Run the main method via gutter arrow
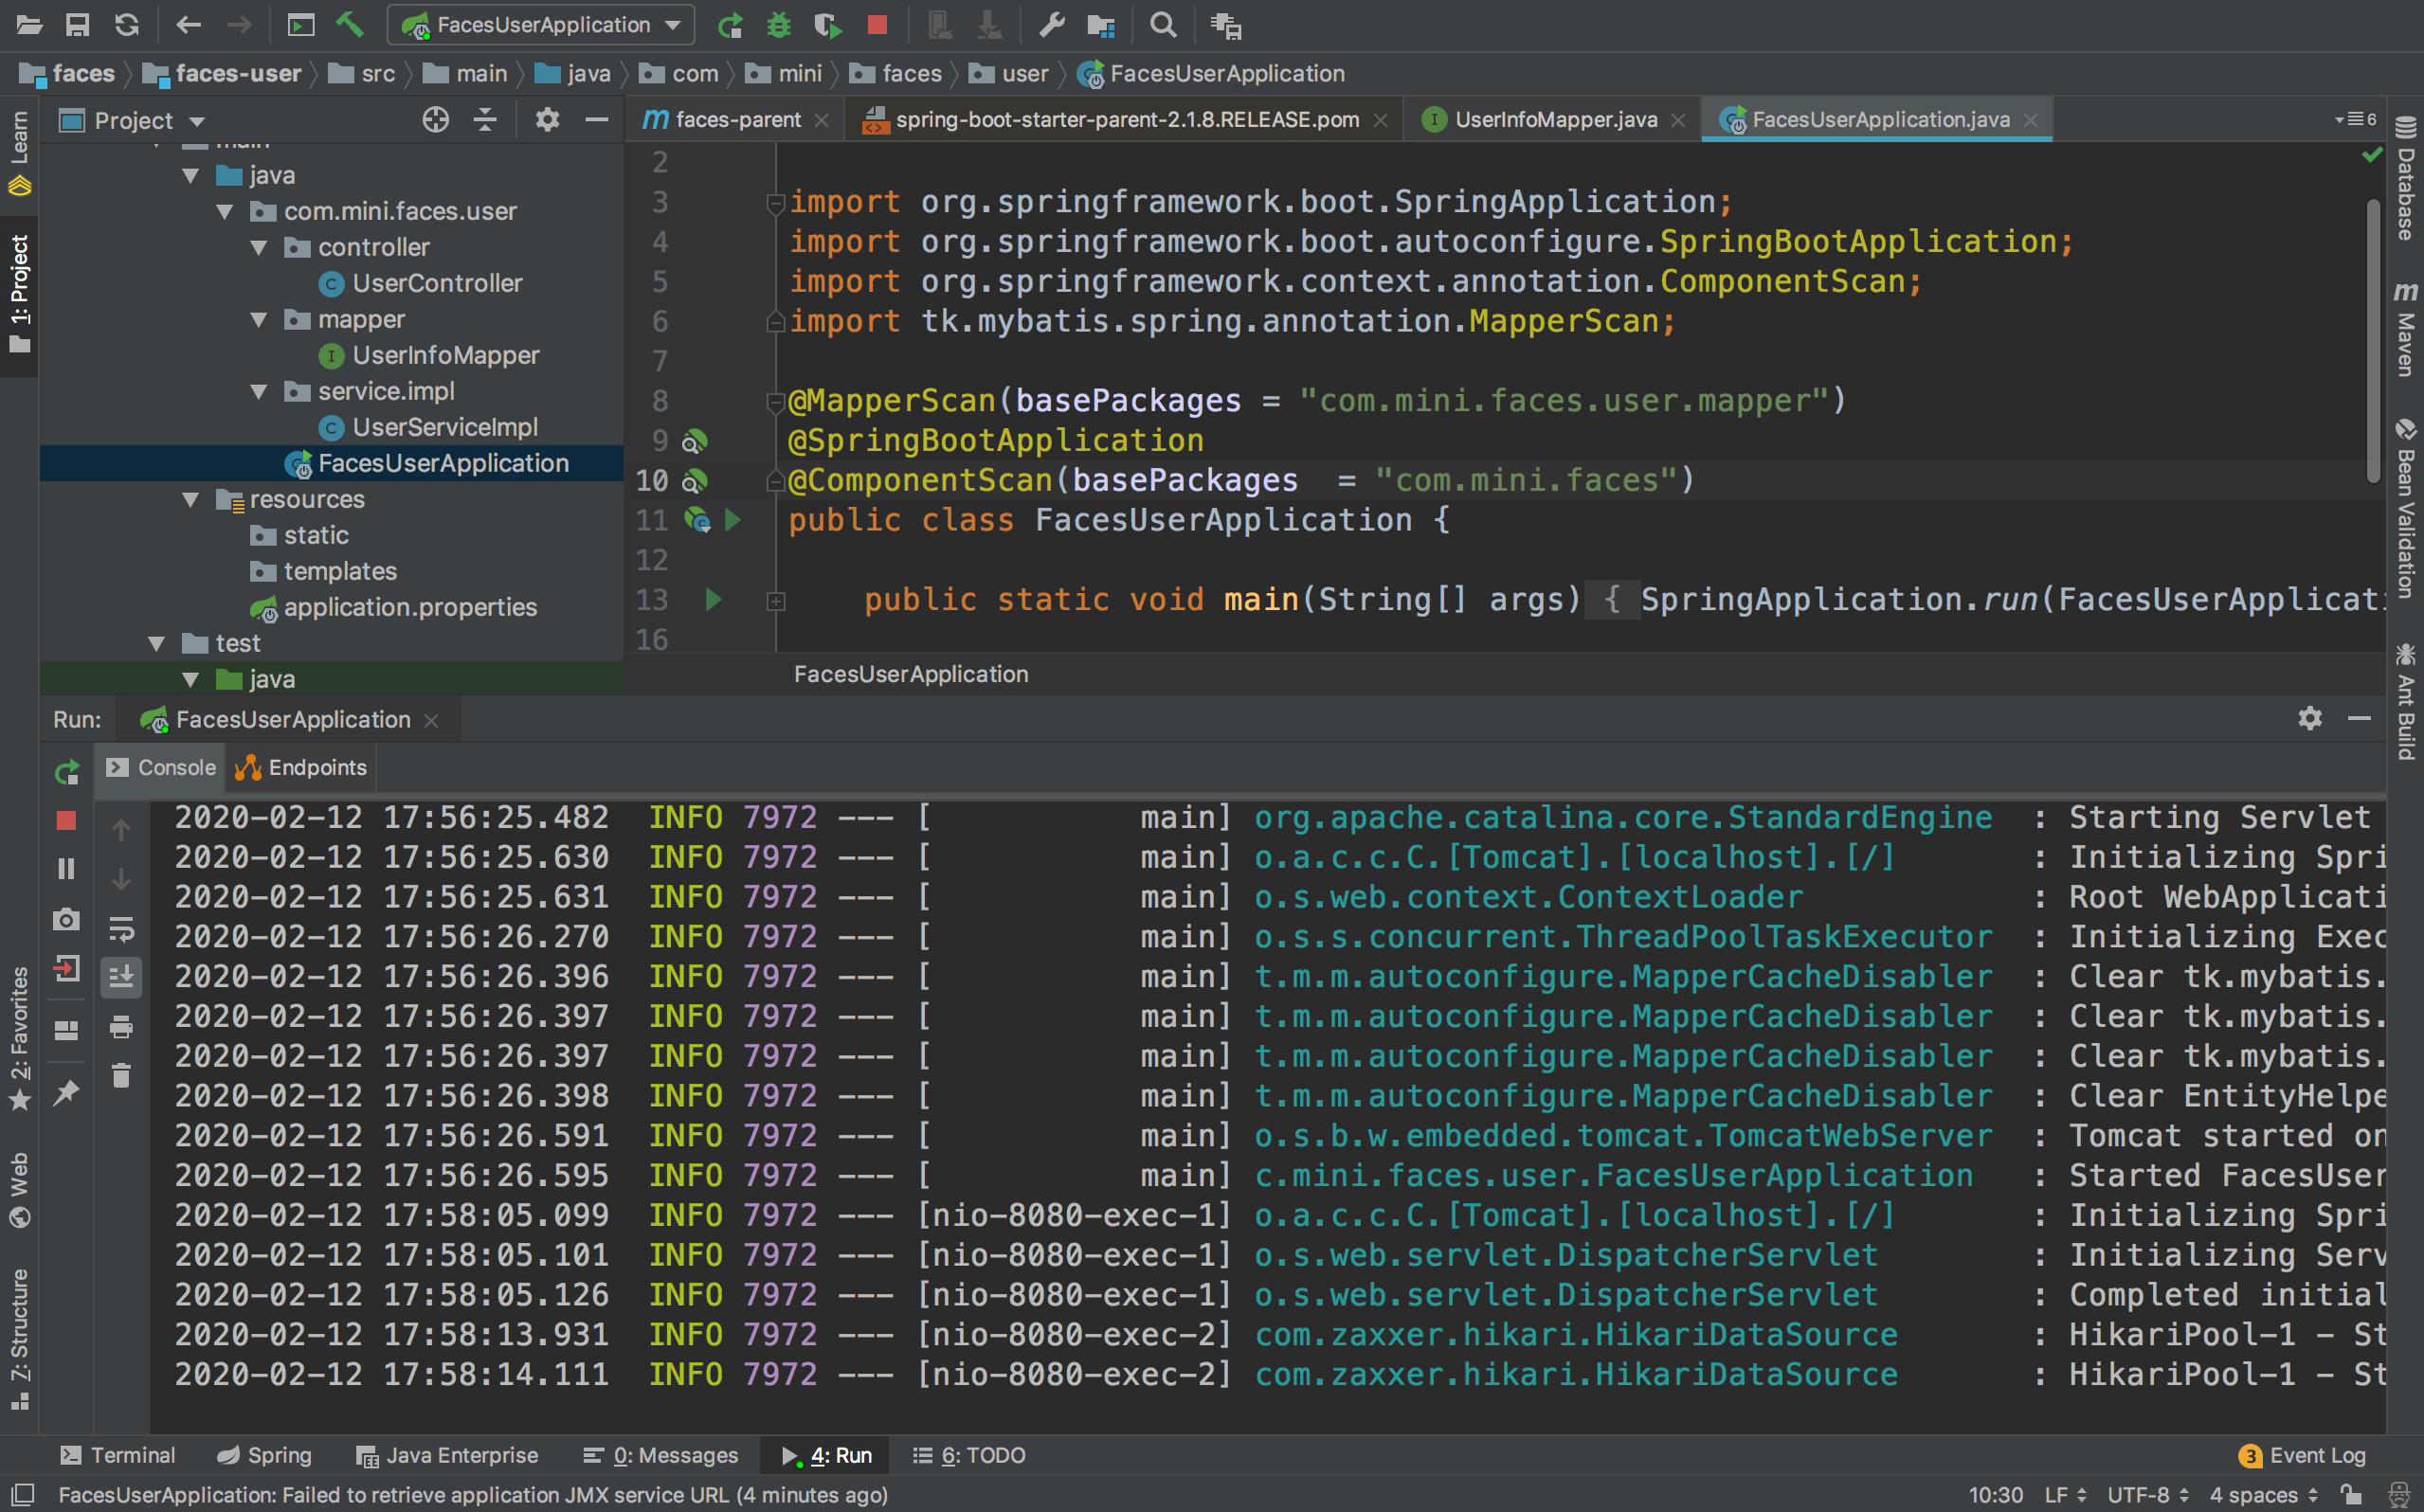 712,600
